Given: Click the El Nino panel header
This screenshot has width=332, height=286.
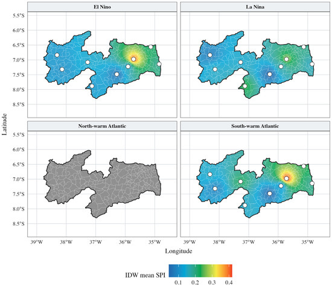Looking at the screenshot, I should [102, 7].
